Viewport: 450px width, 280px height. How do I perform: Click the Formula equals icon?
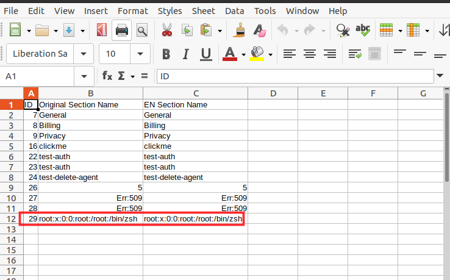(x=145, y=76)
